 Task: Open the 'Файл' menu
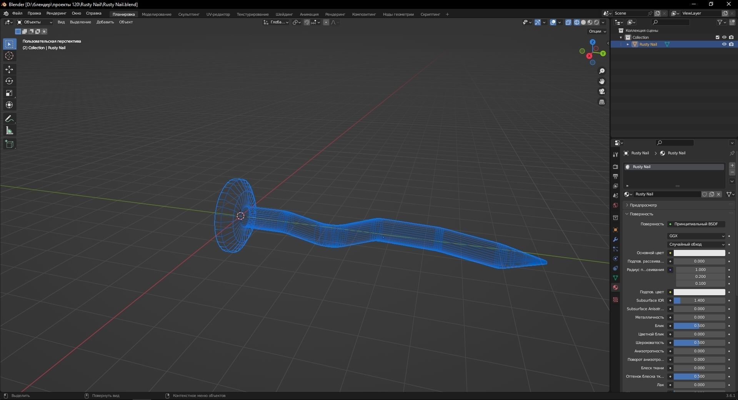click(x=17, y=13)
